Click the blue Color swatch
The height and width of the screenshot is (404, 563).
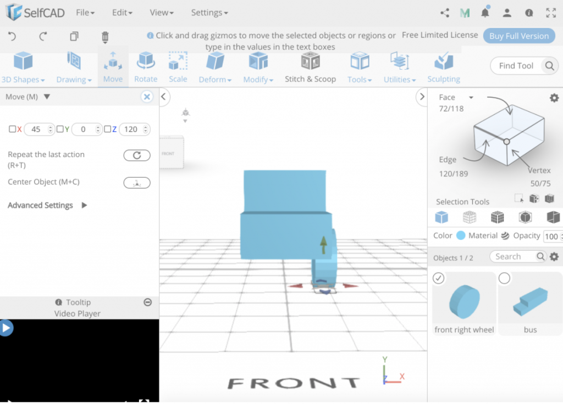point(460,235)
